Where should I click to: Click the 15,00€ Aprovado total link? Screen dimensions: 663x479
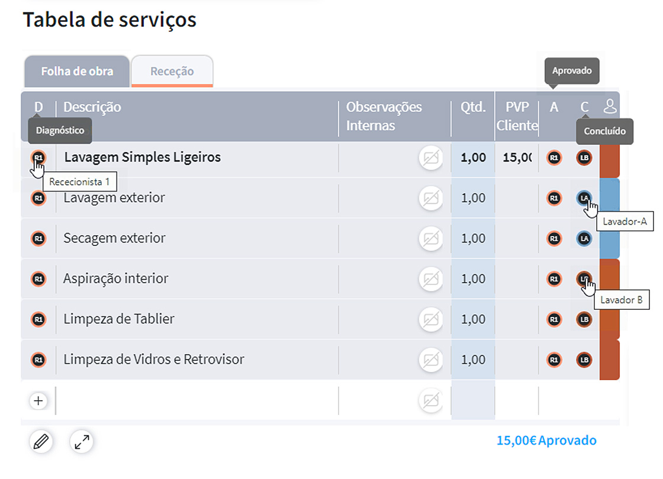[546, 441]
